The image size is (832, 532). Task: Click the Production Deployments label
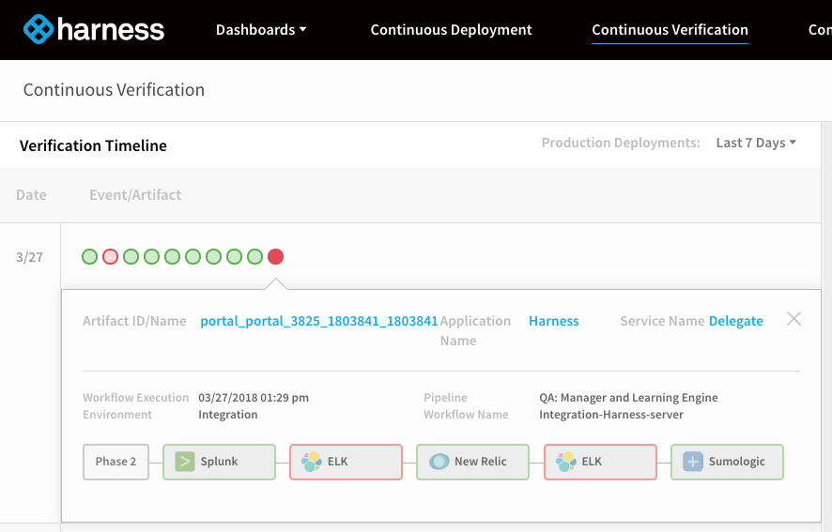[621, 143]
